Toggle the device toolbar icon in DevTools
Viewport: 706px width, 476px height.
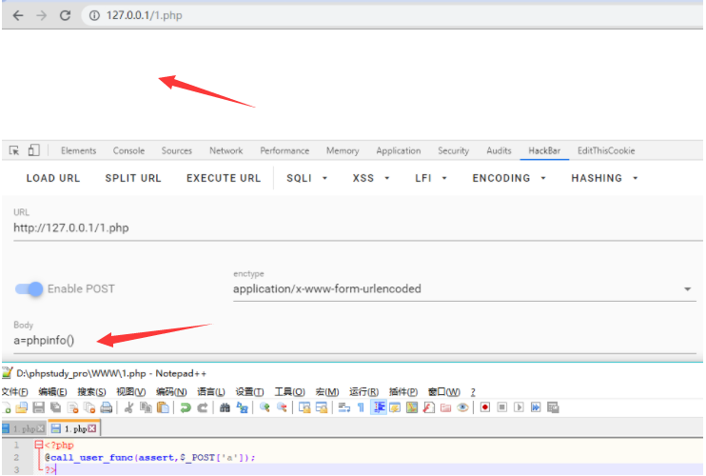(34, 150)
